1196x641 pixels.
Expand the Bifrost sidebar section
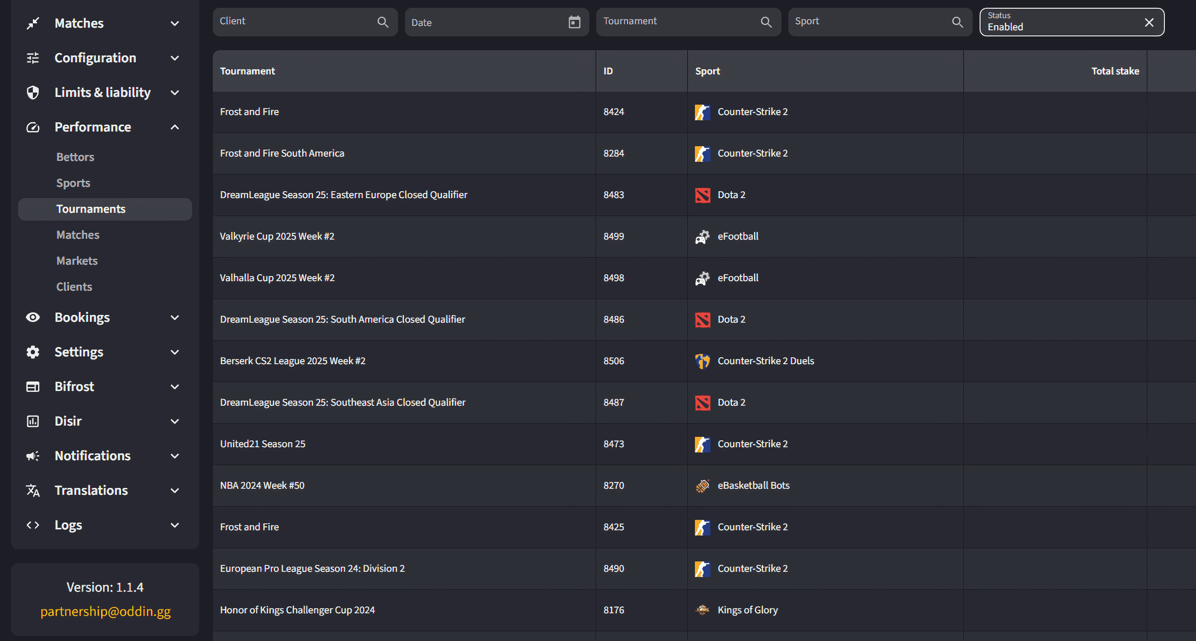[x=174, y=387]
